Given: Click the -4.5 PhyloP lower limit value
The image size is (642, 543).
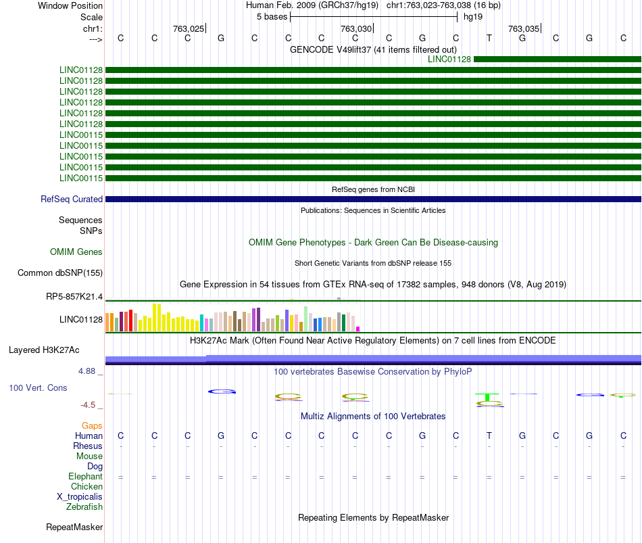Looking at the screenshot, I should (88, 405).
